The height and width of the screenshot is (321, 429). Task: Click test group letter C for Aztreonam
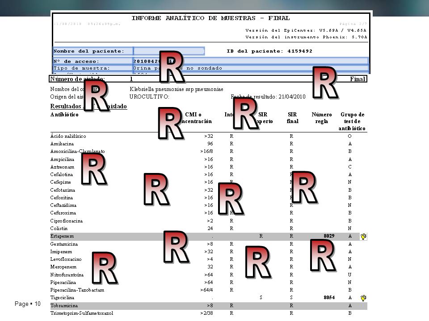349,167
